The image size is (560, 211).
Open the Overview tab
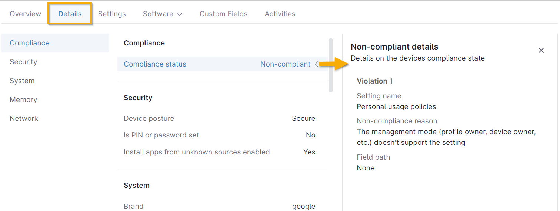(25, 14)
